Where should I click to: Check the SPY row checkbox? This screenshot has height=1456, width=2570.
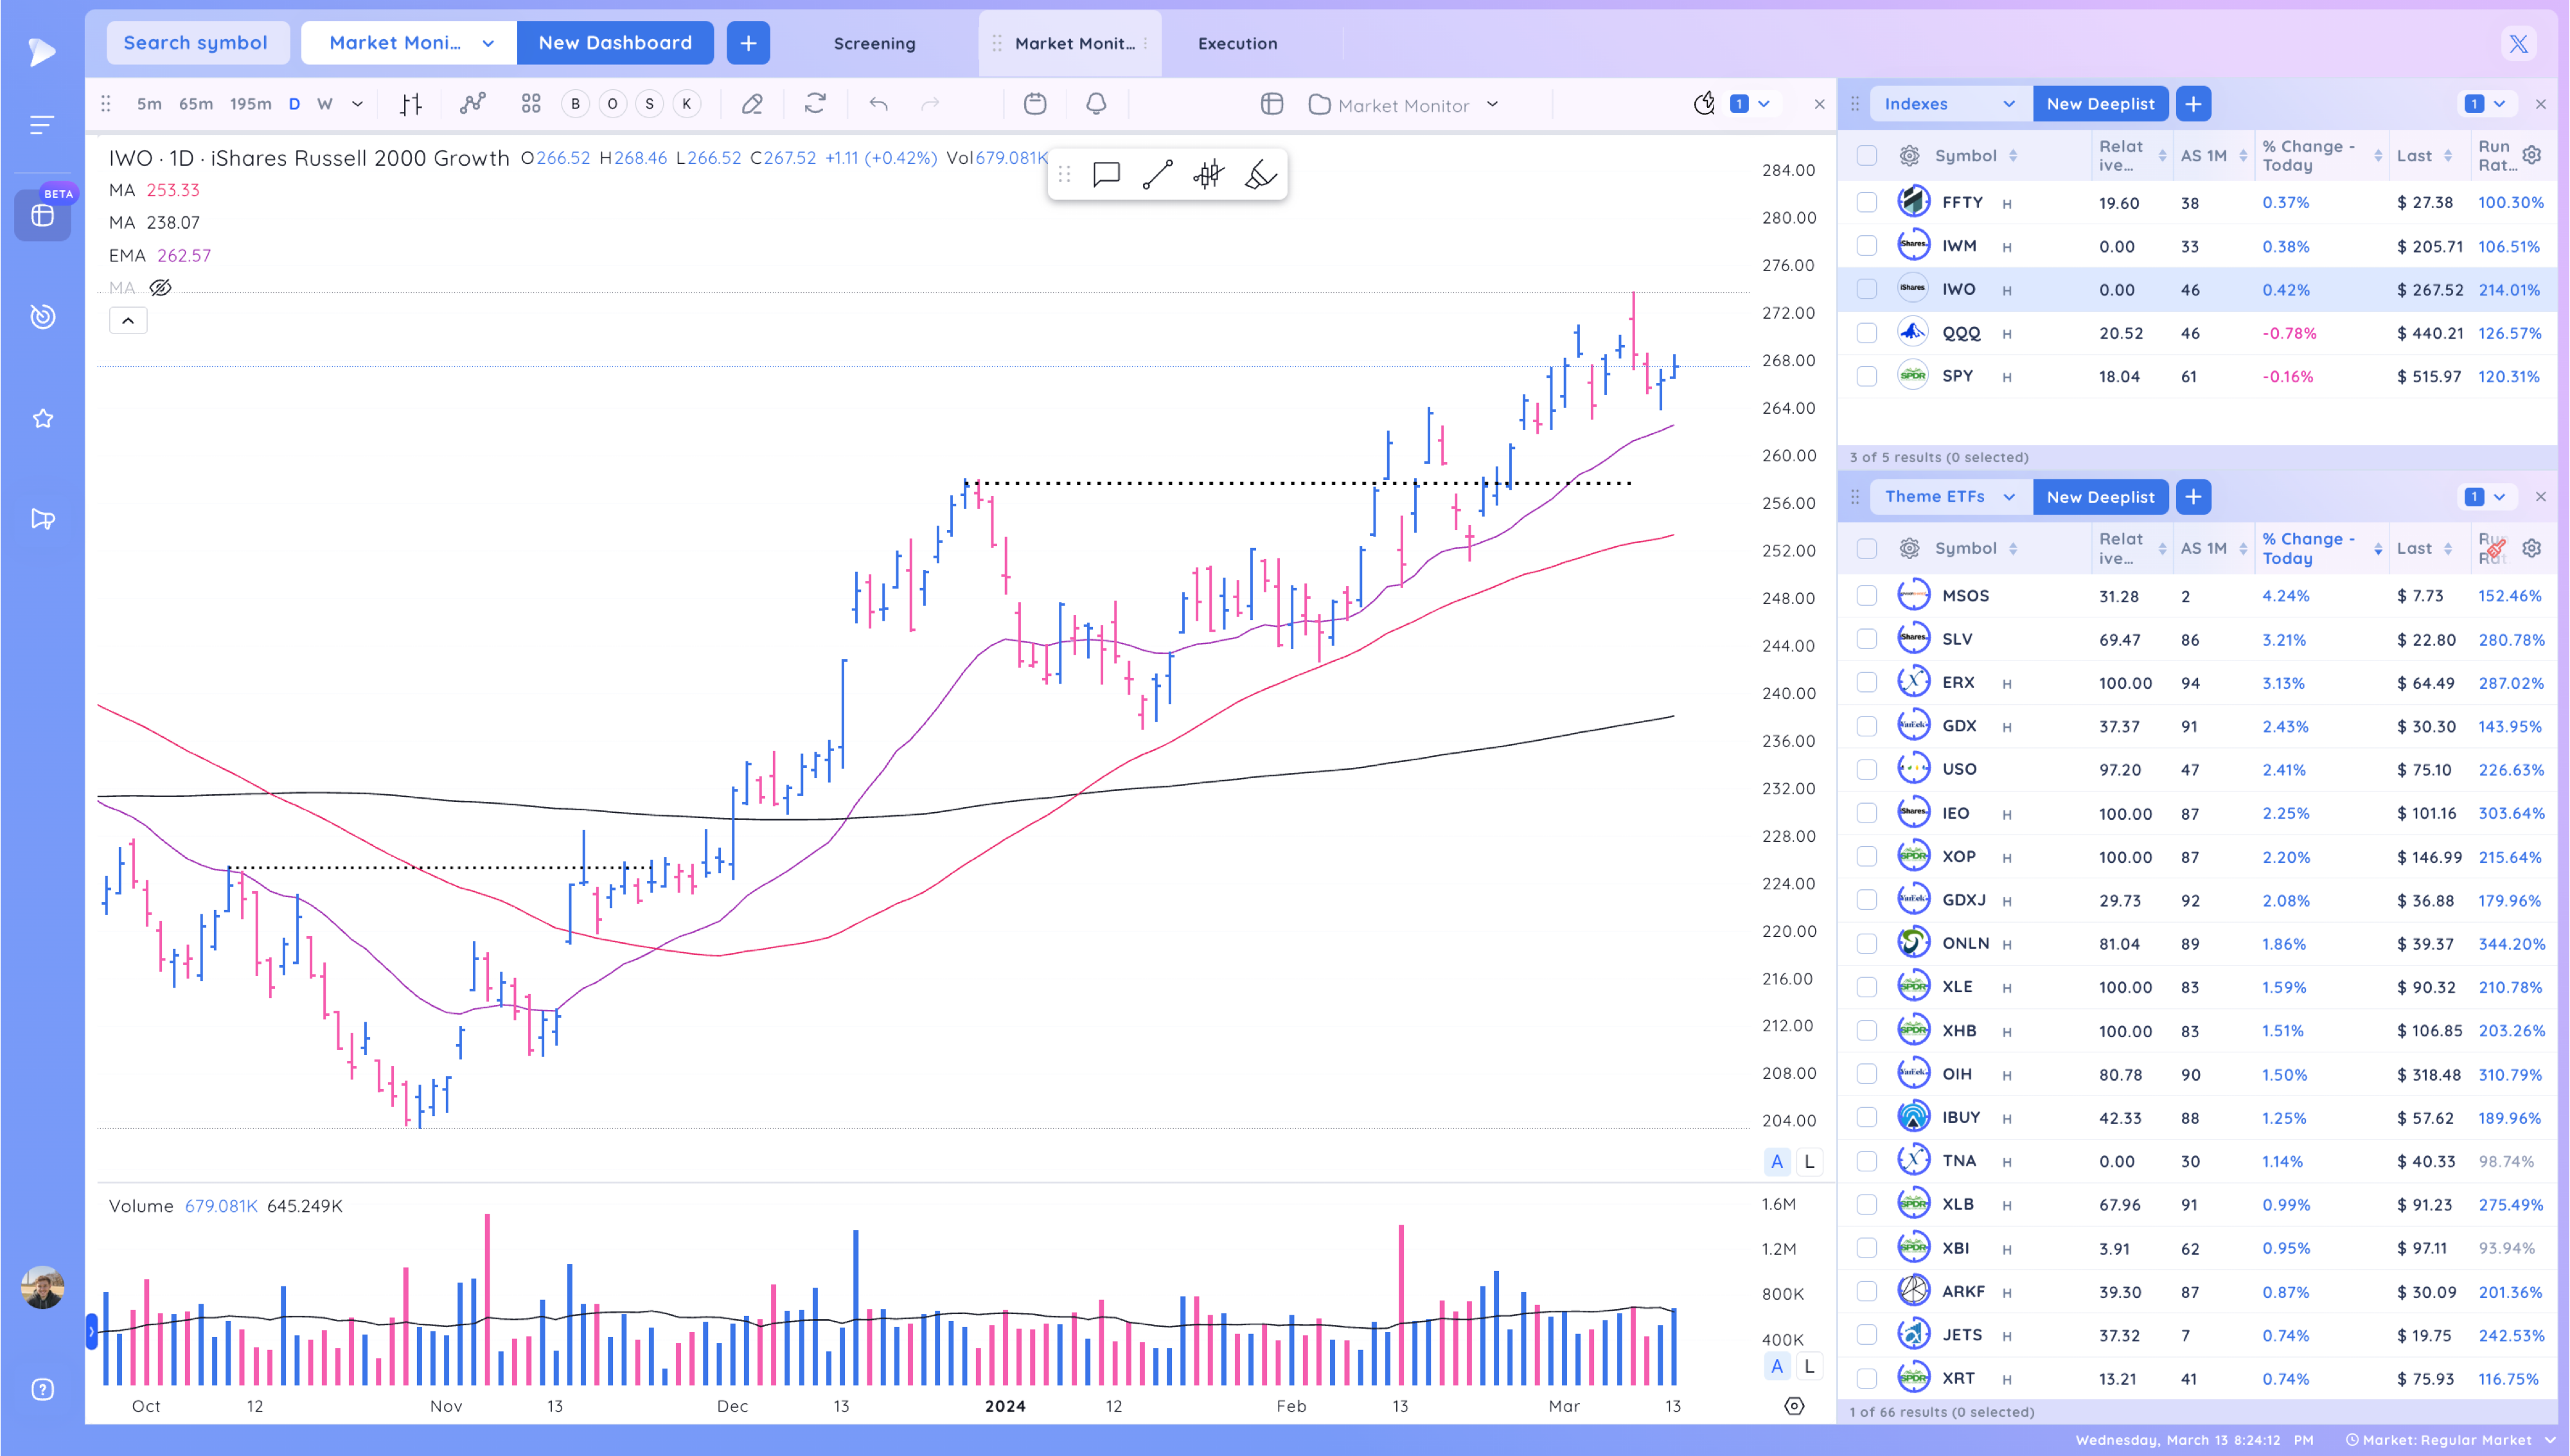pyautogui.click(x=1866, y=377)
